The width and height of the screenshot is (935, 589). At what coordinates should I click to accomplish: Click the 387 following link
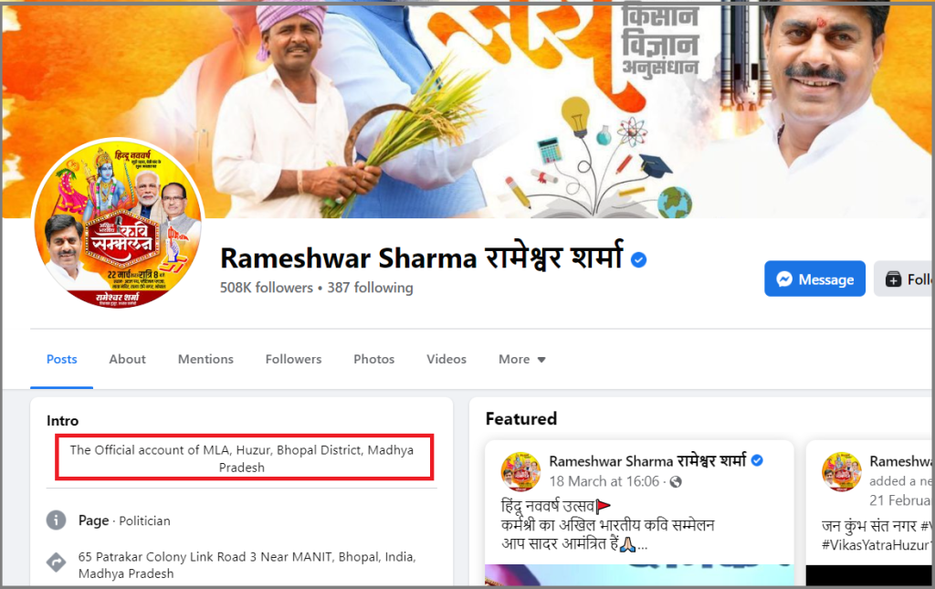(370, 288)
